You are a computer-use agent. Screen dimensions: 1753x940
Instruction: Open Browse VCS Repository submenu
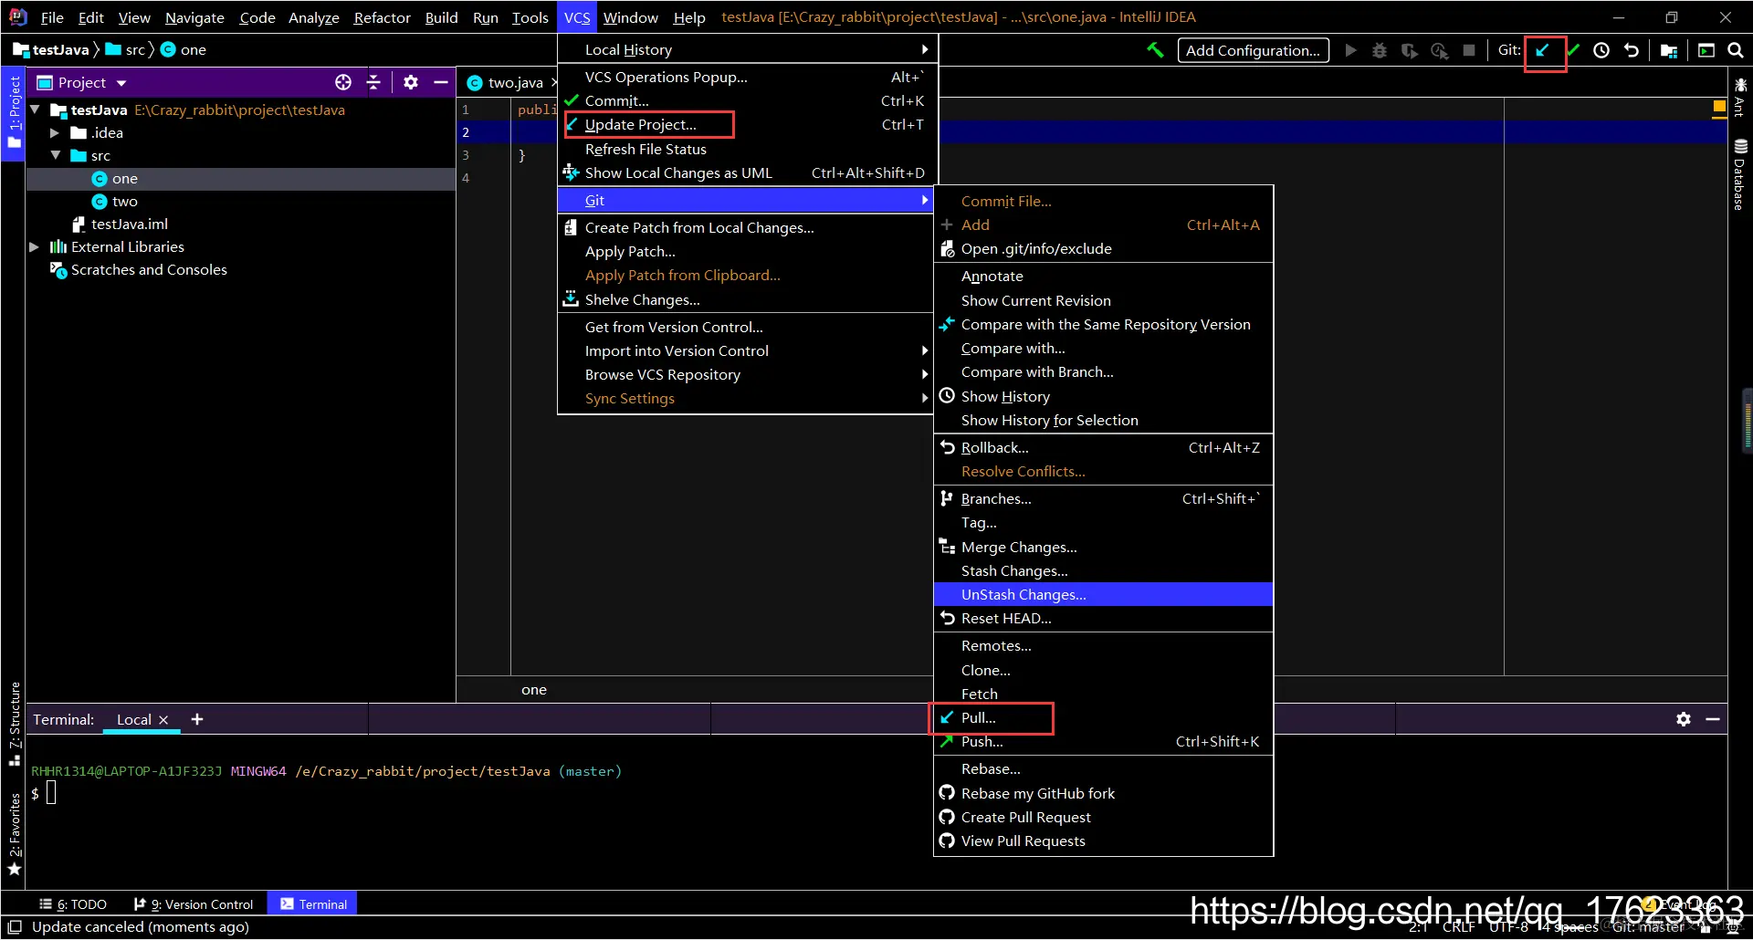748,374
